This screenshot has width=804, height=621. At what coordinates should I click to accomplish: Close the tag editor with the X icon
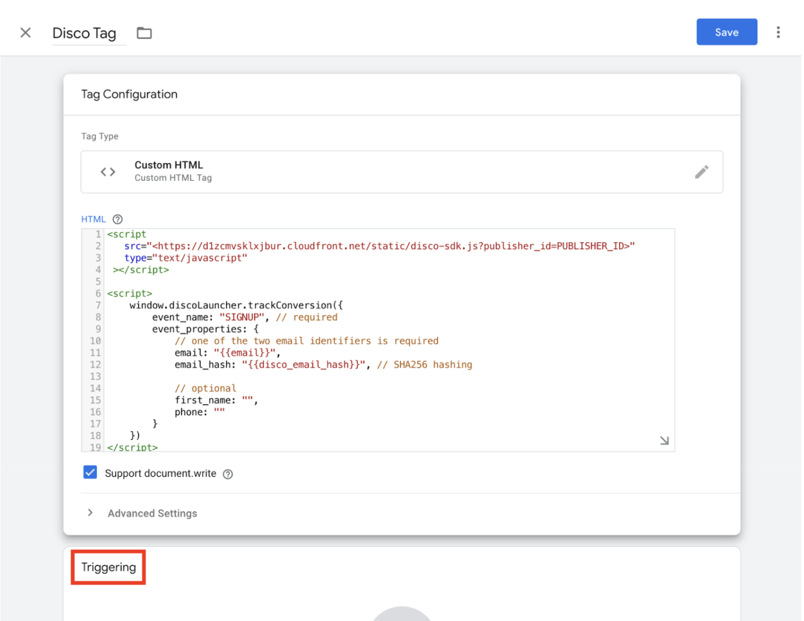click(26, 33)
